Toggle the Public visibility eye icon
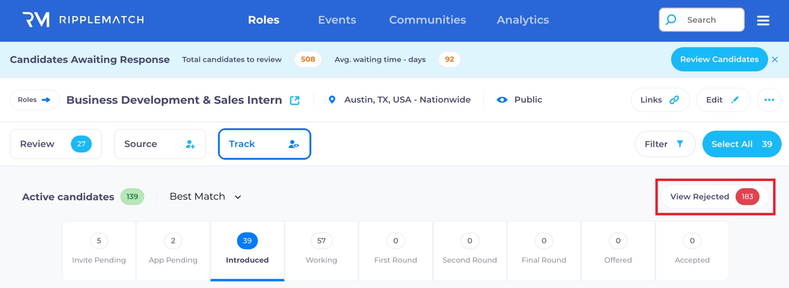The width and height of the screenshot is (789, 288). coord(502,100)
